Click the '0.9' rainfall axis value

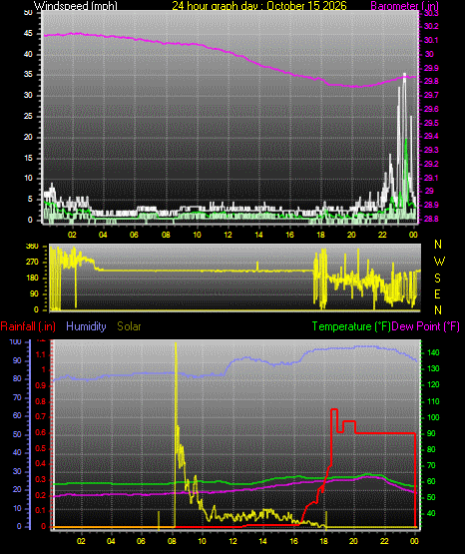coord(41,385)
